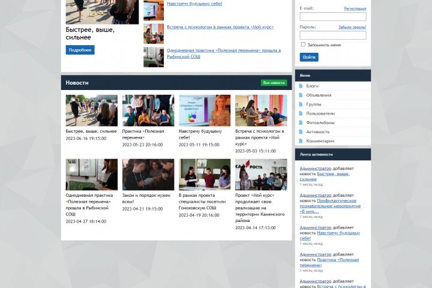Open the activity feed link Навстречу будущему себе!
The width and height of the screenshot is (432, 288).
330,236
